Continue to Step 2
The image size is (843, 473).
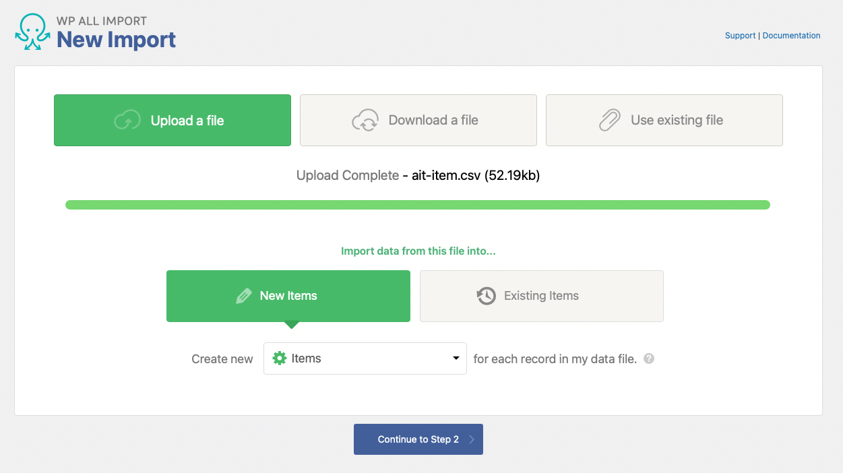click(x=418, y=439)
